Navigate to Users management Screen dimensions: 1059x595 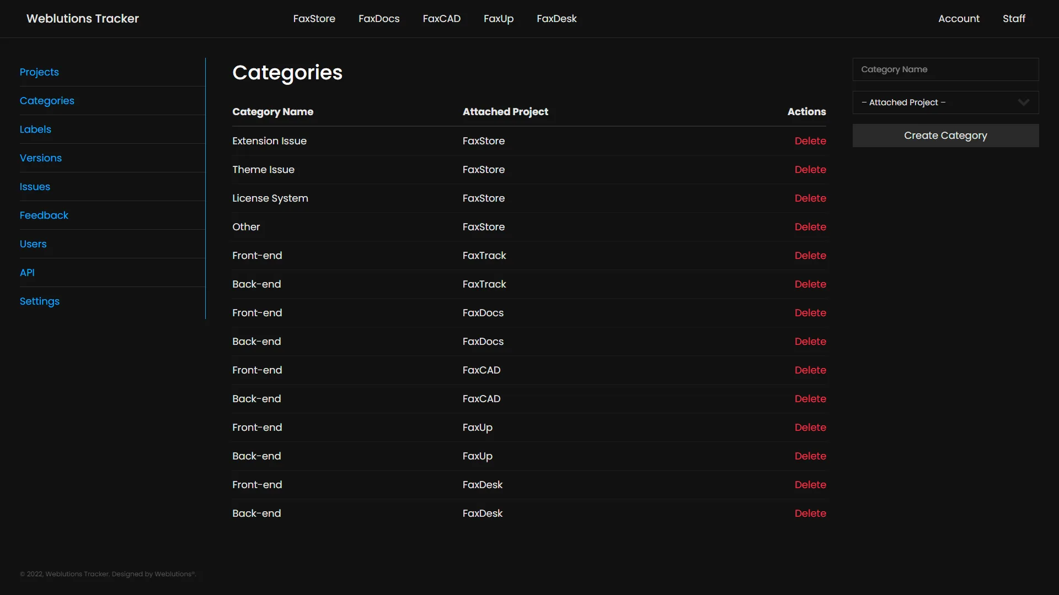pyautogui.click(x=33, y=244)
